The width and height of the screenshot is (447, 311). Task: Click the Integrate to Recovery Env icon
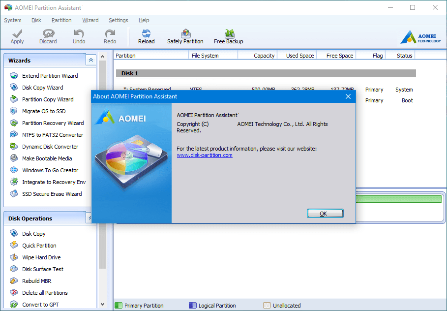[x=14, y=182]
